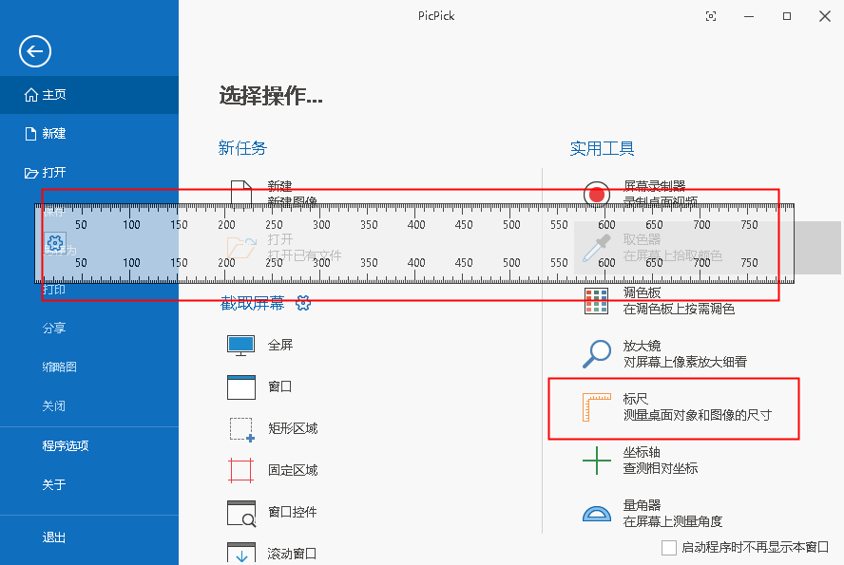Open the 量角器 protractor tool icon

[596, 514]
